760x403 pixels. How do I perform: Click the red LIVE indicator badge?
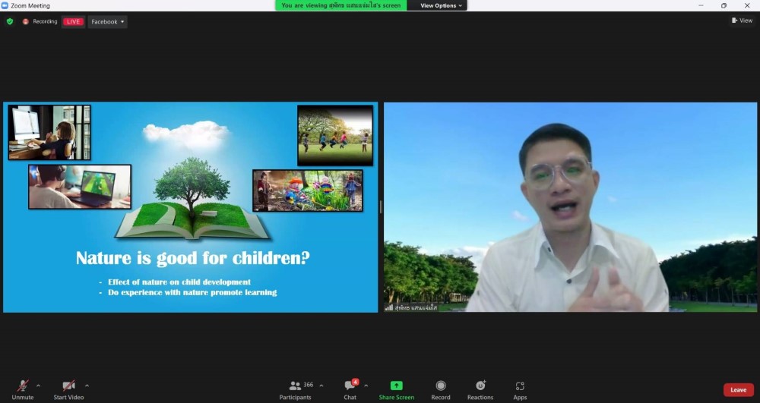(x=73, y=21)
